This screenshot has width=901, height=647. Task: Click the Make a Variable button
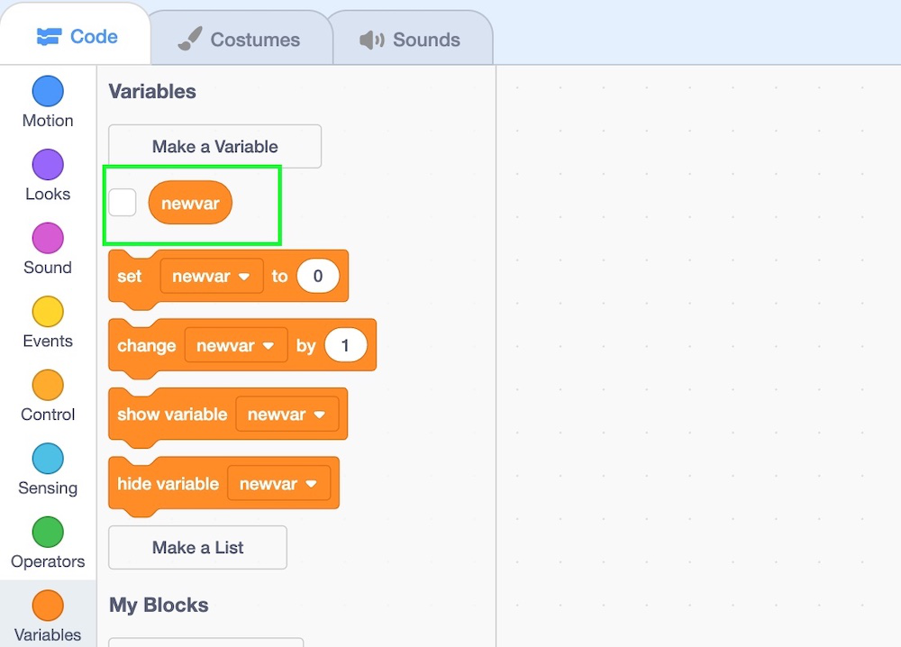coord(215,147)
